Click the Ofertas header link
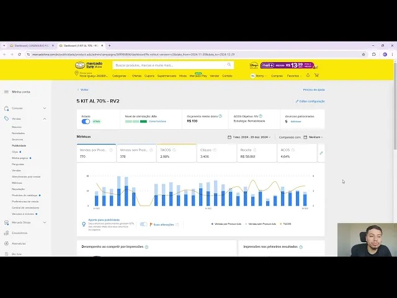Viewport: 397px width, 298px height. [136, 76]
